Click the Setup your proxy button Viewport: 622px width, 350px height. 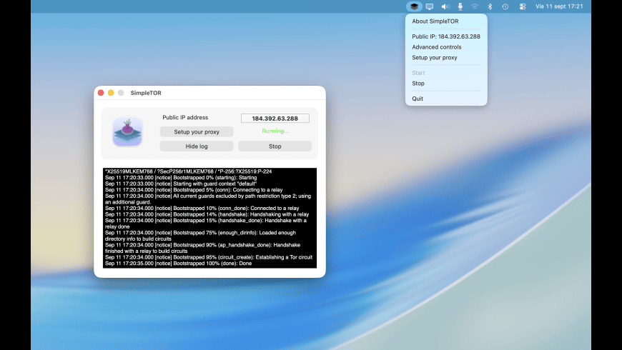[x=197, y=132]
